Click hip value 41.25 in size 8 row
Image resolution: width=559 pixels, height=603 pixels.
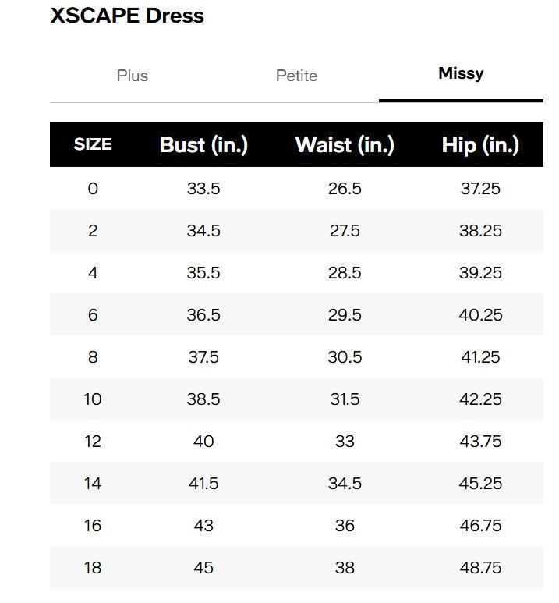pos(480,356)
